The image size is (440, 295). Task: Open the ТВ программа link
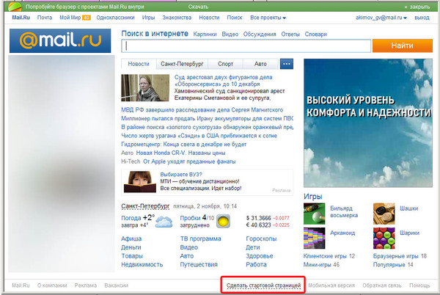point(201,239)
